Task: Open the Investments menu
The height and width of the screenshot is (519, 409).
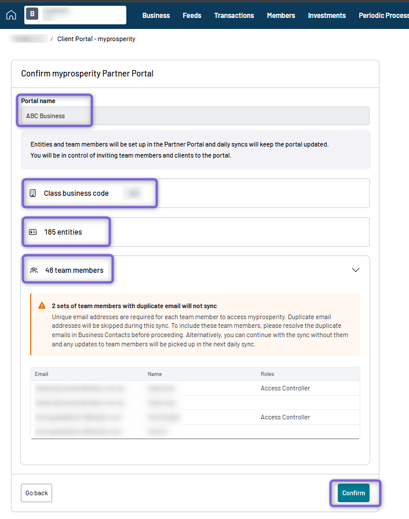Action: point(327,16)
